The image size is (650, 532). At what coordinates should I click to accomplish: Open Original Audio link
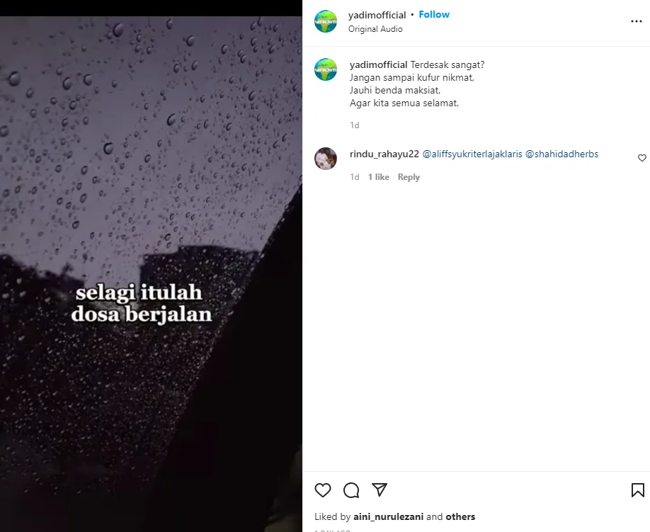point(375,29)
